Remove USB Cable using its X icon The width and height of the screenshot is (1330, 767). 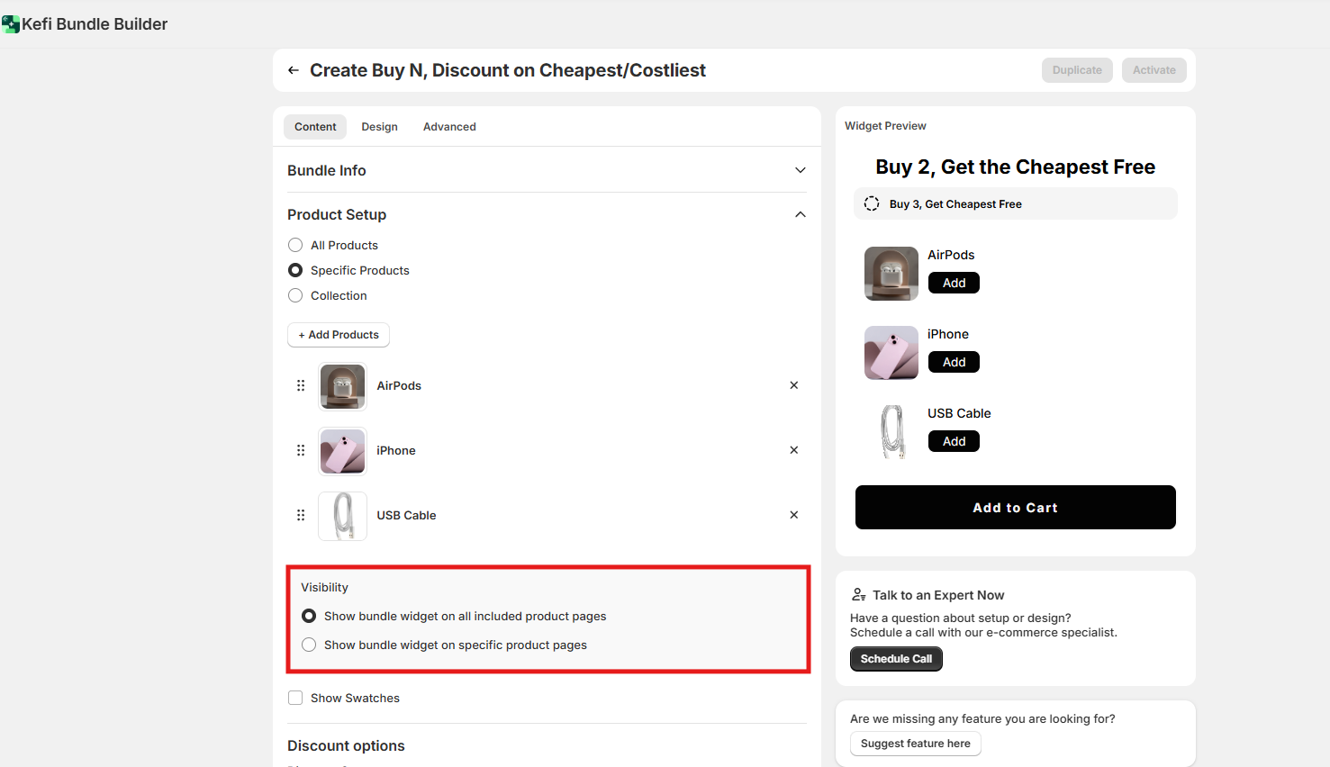793,515
